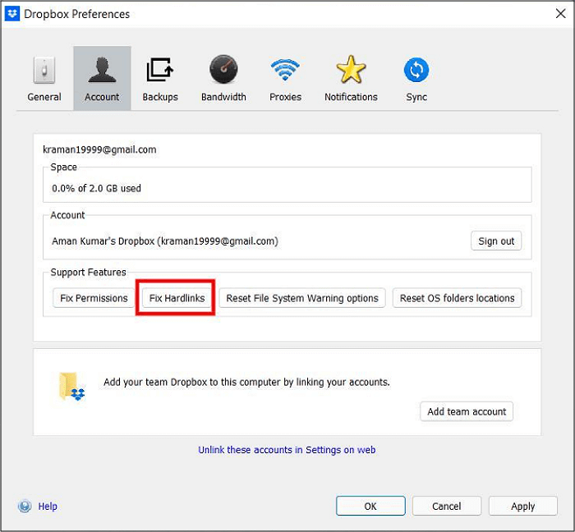The image size is (575, 532).
Task: Click the Cancel button
Action: [x=447, y=506]
